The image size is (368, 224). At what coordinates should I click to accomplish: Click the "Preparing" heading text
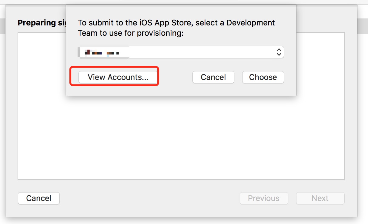[37, 23]
